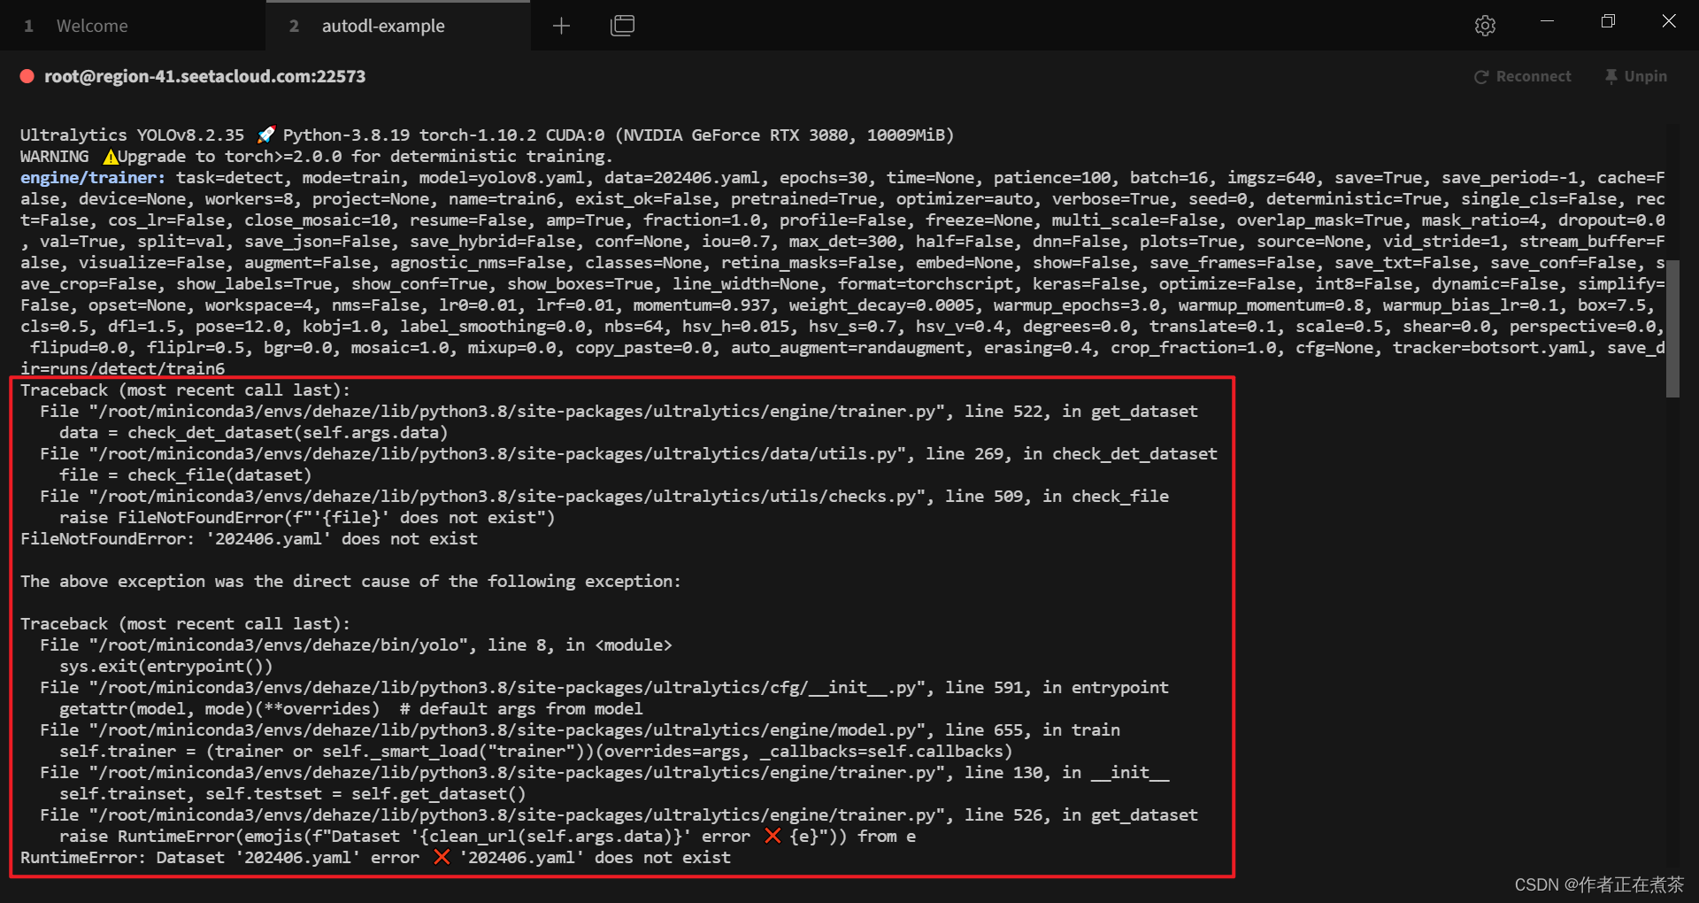Click the blue engine/trainer: text
Screen dimensions: 1699x903
[93, 178]
